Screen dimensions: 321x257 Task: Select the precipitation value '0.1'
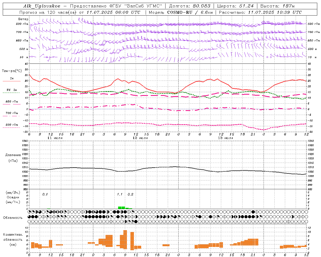(45, 195)
